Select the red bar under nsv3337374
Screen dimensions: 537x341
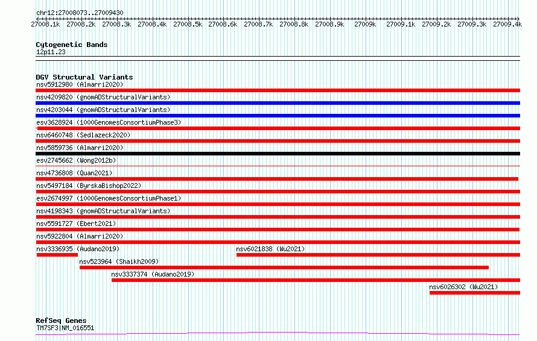tap(316, 280)
